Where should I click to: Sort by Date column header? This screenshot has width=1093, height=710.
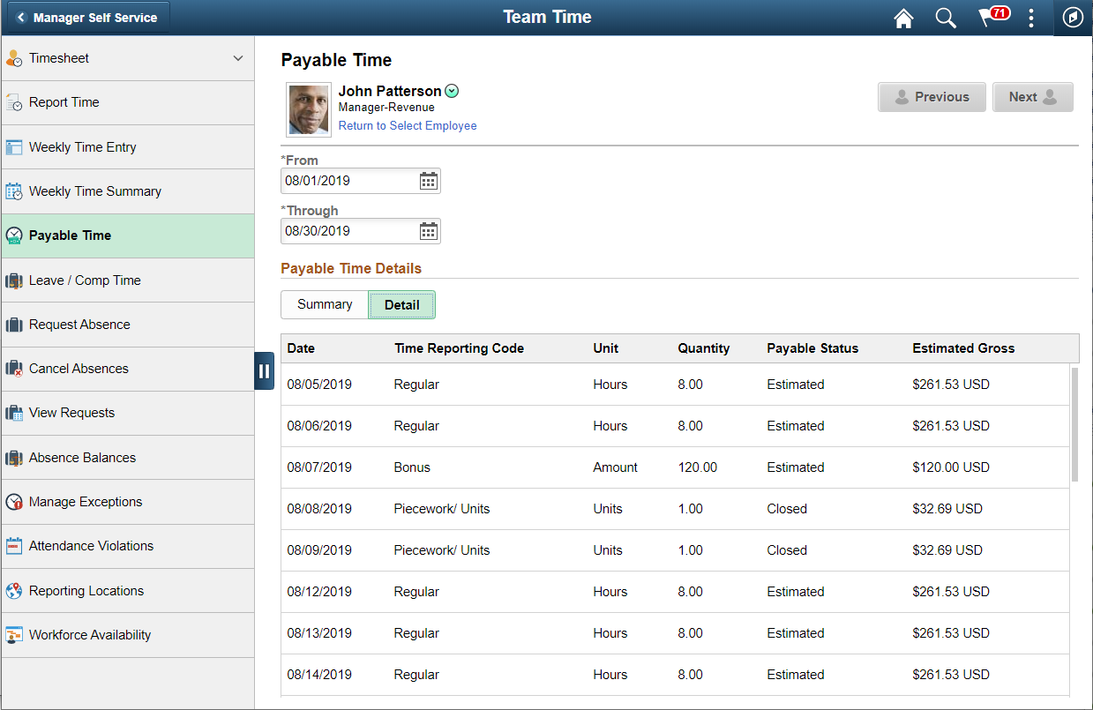(301, 348)
